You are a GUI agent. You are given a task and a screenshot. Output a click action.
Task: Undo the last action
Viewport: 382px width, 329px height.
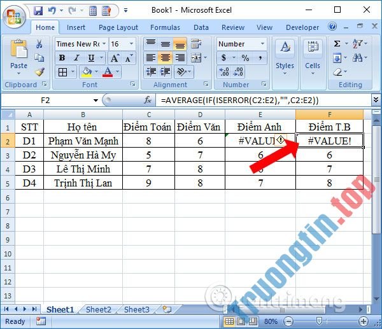(52, 10)
